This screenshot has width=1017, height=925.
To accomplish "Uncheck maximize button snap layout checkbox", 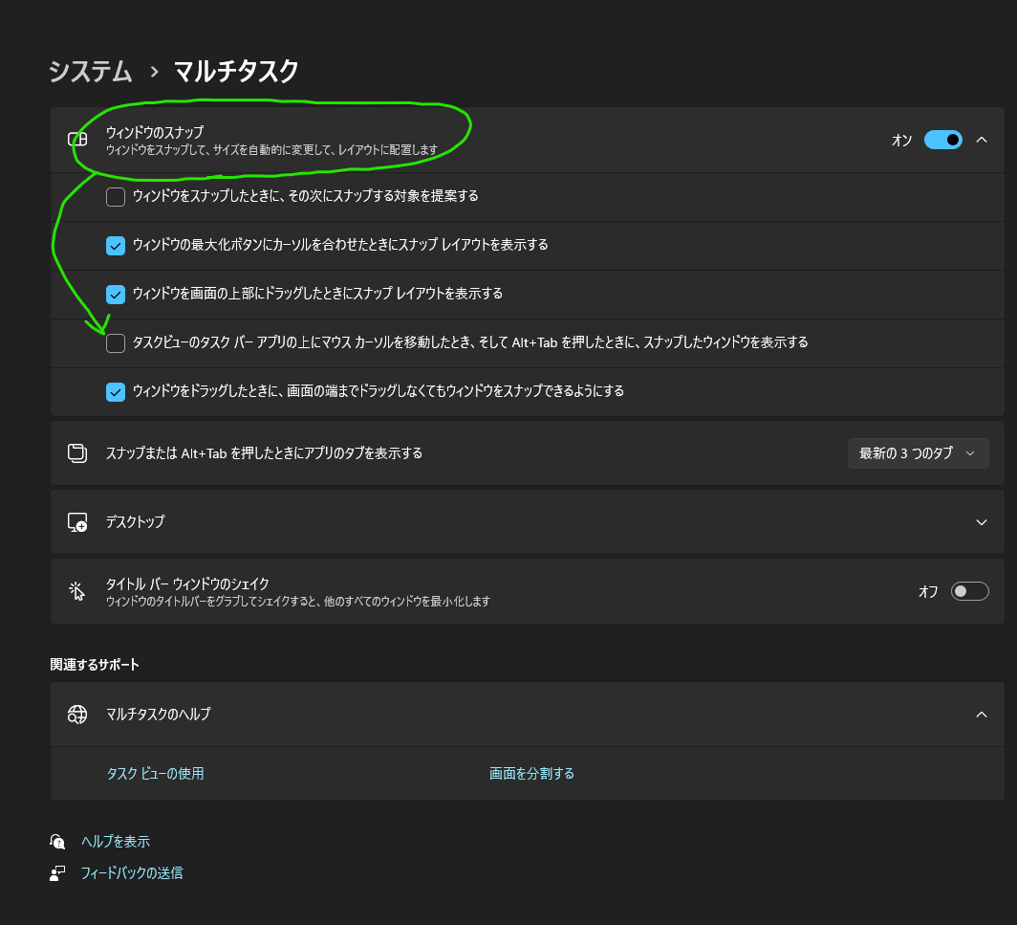I will tap(116, 246).
